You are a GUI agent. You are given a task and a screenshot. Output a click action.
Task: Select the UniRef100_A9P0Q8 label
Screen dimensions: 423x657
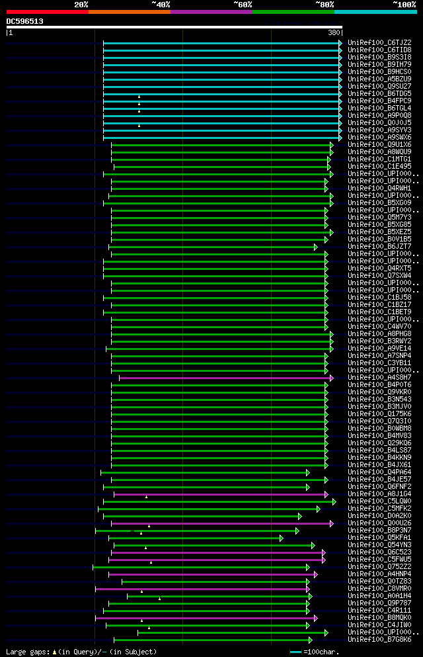point(379,115)
